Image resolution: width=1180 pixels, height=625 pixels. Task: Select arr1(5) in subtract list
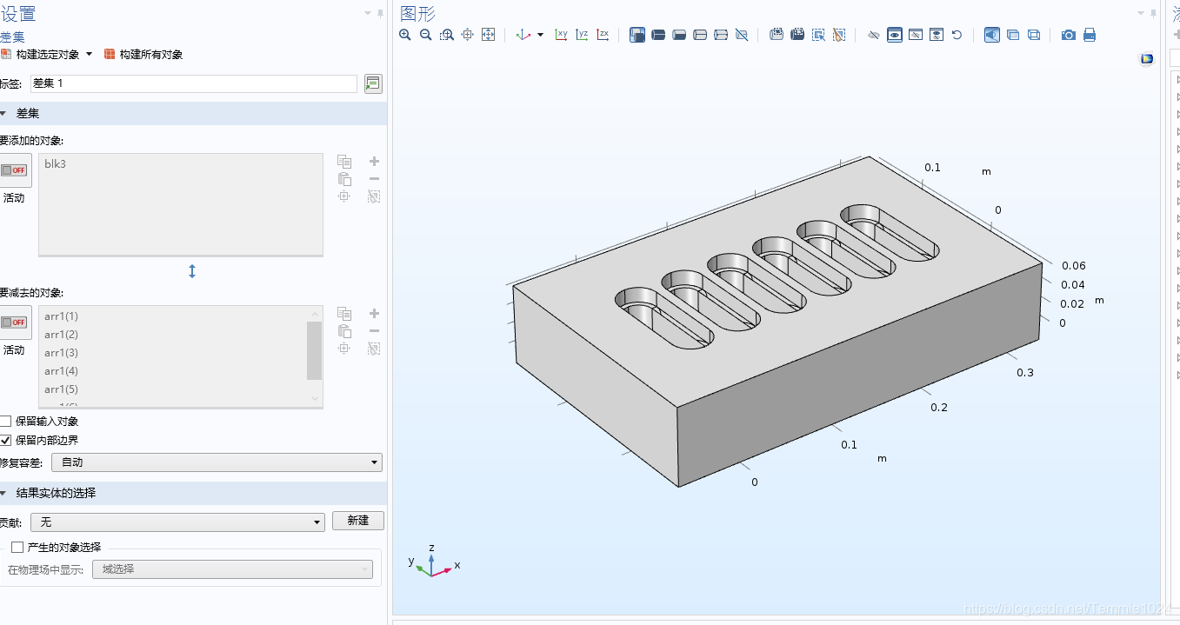61,389
